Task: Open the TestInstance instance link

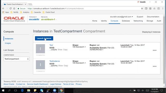Action: [x=54, y=61]
